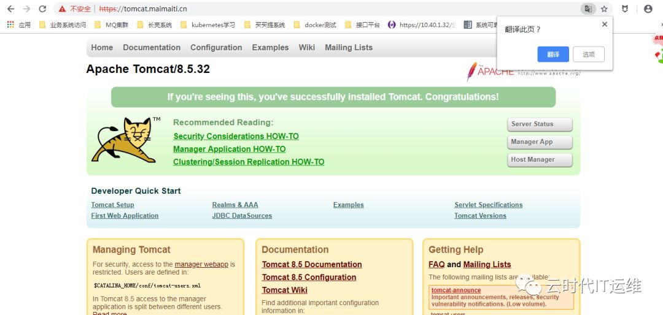Click the Developer Quick Start heading

136,191
